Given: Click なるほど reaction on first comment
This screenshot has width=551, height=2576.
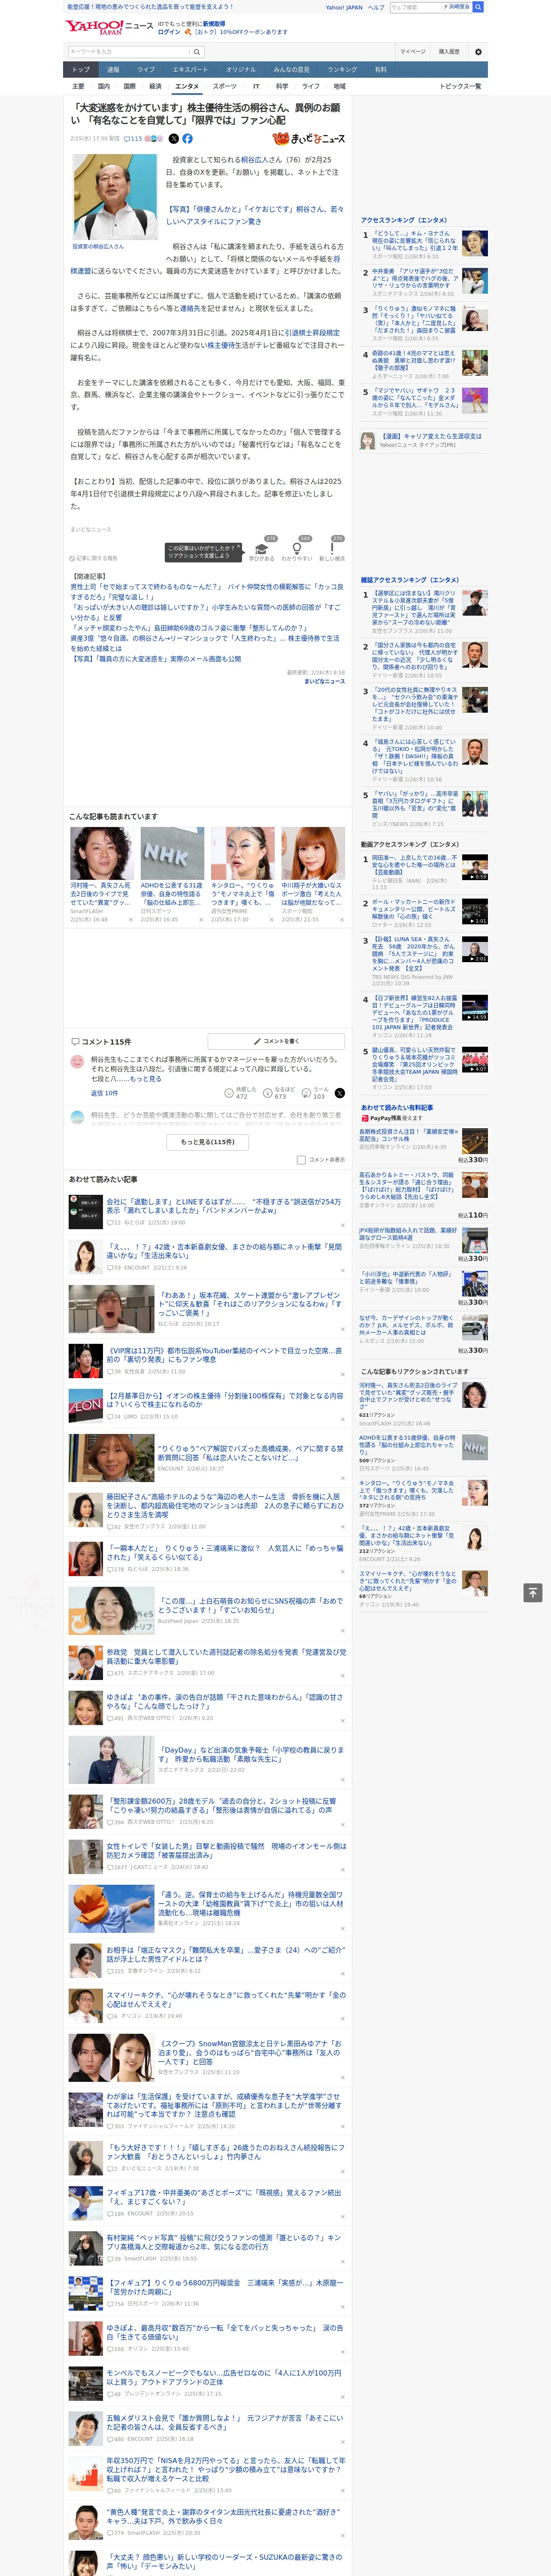Looking at the screenshot, I should (x=280, y=1093).
